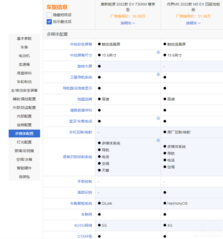Play video icon in 语音识别控制系统 row
223x239 pixels.
click(x=158, y=140)
